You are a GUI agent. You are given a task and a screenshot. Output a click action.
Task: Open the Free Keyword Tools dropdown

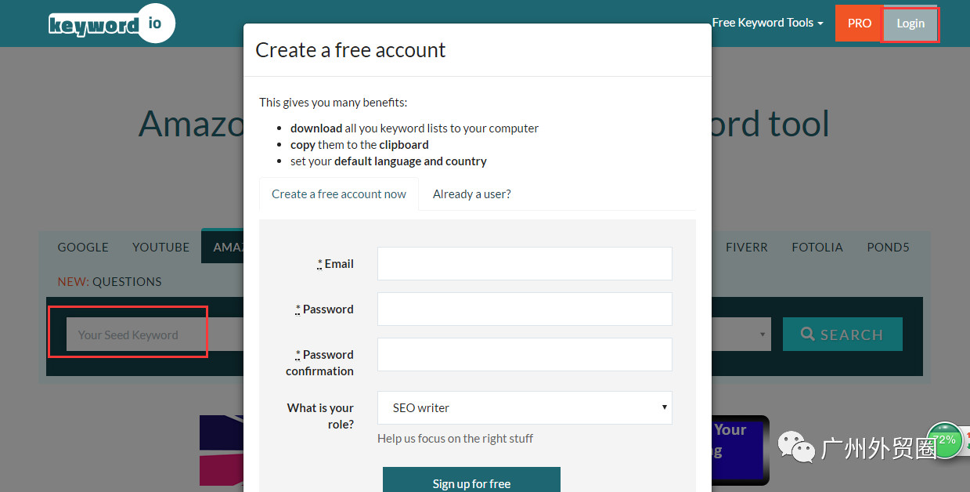[767, 23]
